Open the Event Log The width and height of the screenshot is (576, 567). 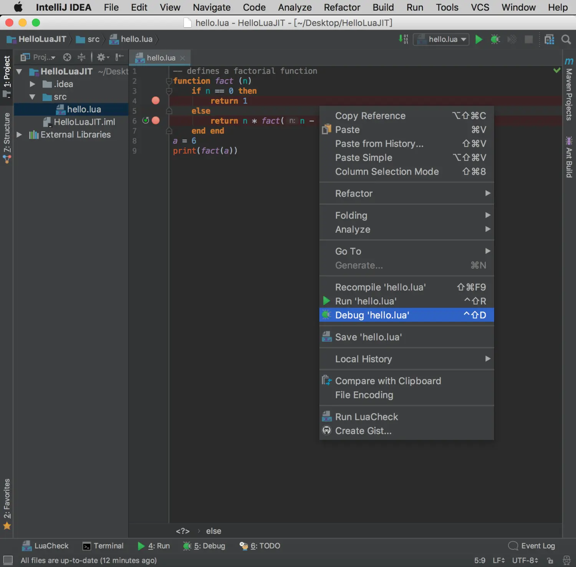pos(531,546)
